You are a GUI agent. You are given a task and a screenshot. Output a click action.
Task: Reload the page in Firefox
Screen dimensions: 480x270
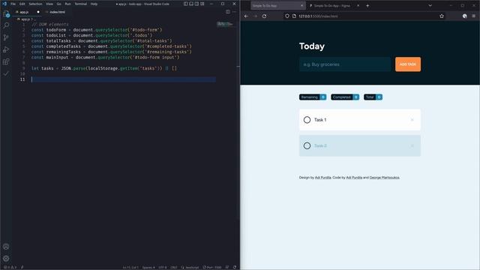click(265, 16)
